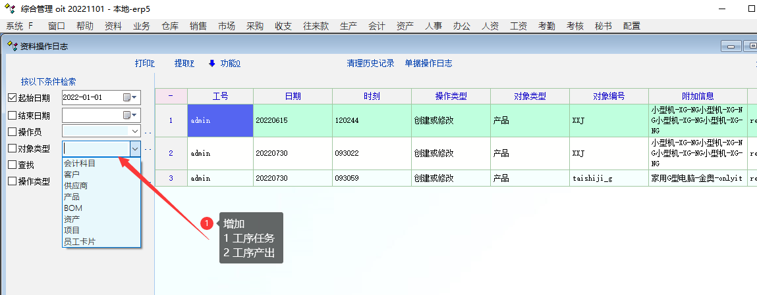Image resolution: width=757 pixels, height=295 pixels.
Task: Expand the 操作员 combo box
Action: point(135,132)
